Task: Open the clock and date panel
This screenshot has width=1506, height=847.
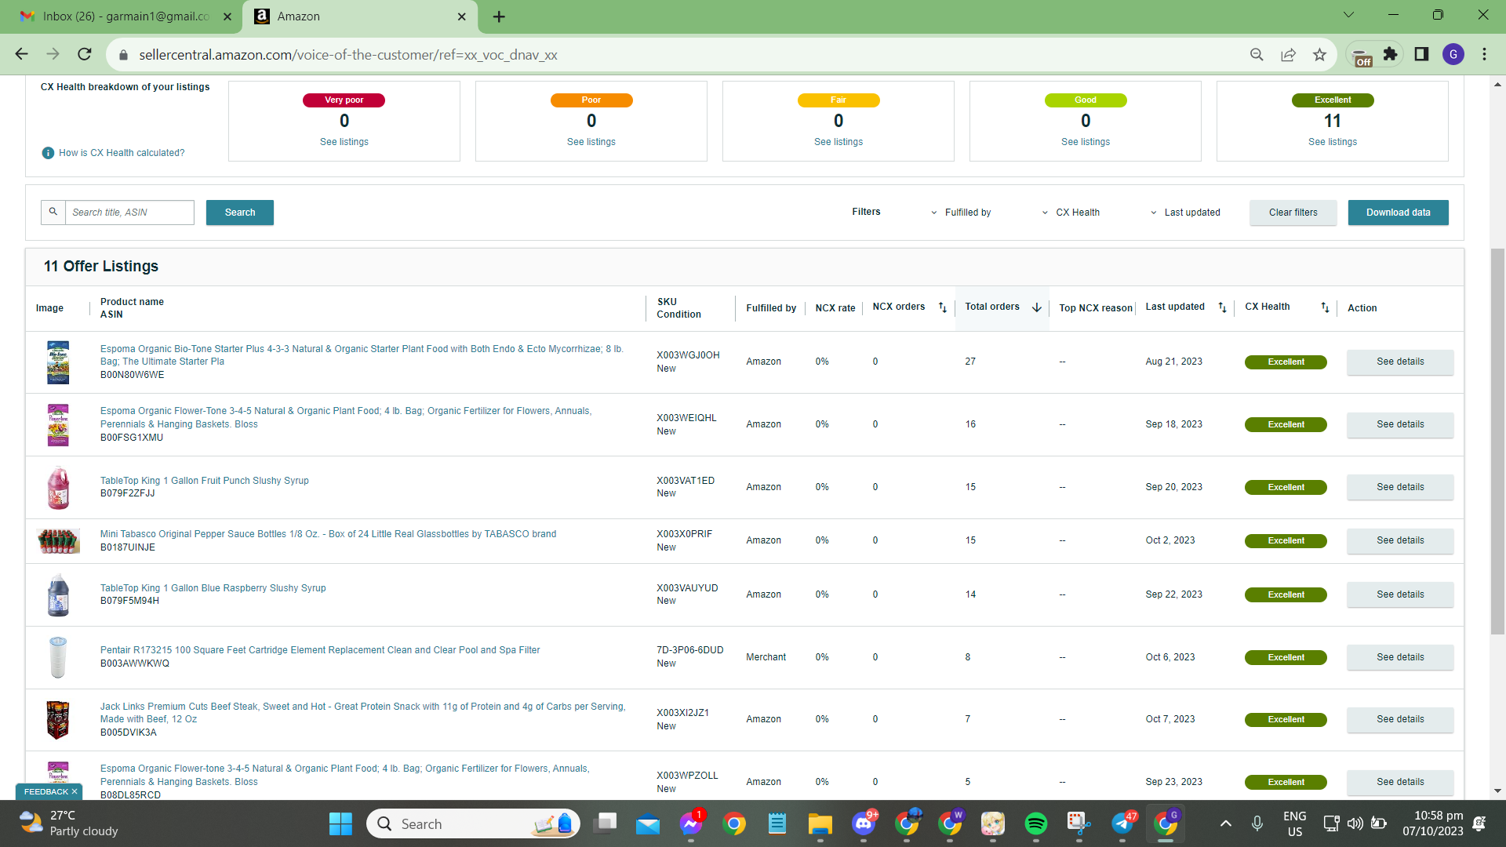Action: pos(1433,823)
